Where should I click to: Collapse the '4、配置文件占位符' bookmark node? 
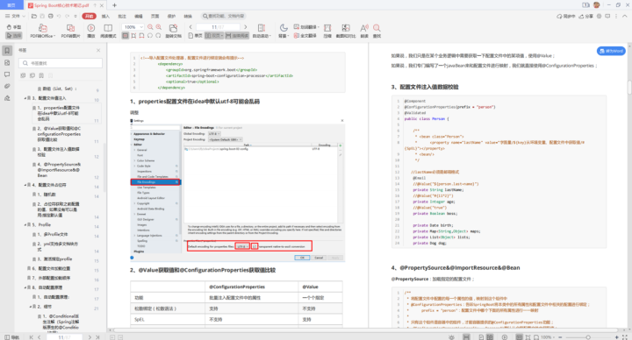[25, 185]
